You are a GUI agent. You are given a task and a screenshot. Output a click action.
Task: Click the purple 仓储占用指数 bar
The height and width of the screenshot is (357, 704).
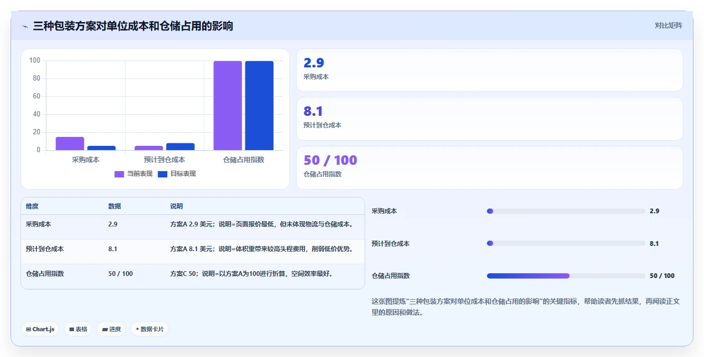(x=228, y=106)
